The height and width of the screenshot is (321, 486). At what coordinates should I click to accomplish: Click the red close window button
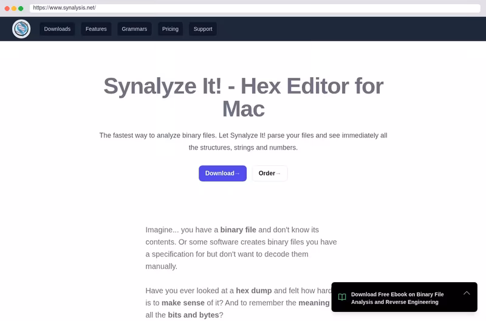(7, 9)
